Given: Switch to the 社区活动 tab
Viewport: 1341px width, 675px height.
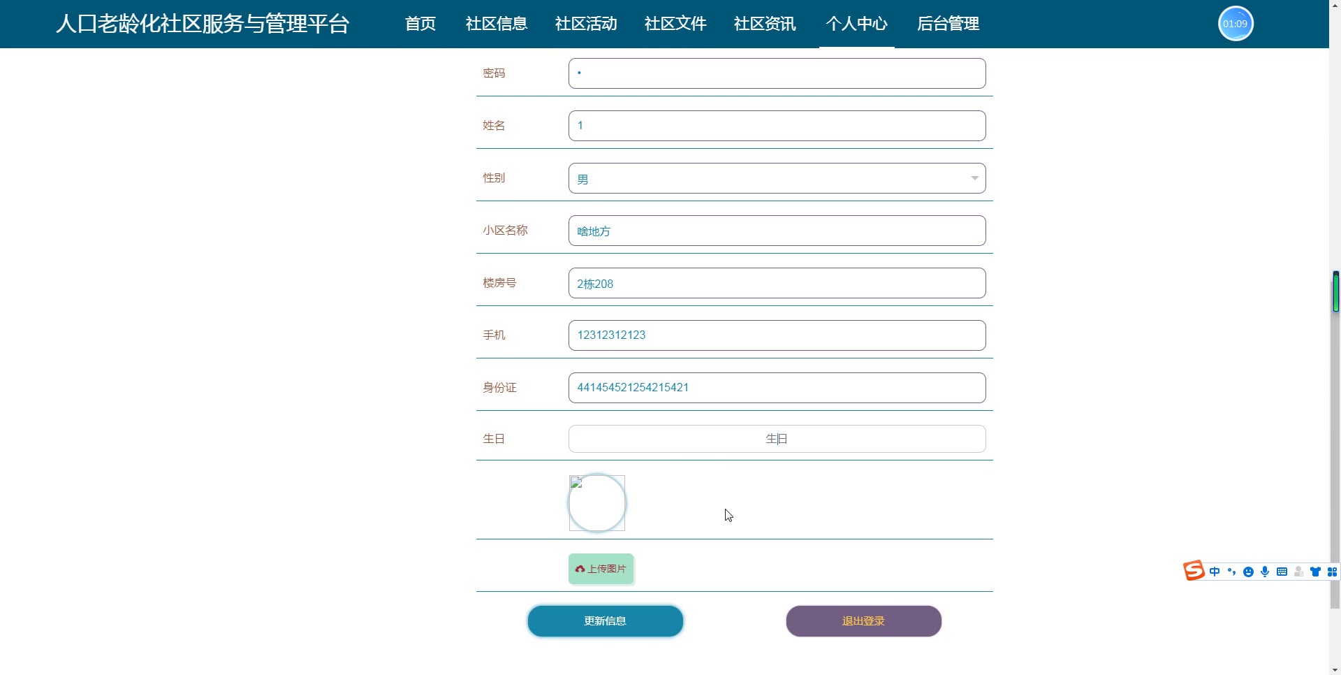Looking at the screenshot, I should pos(586,24).
